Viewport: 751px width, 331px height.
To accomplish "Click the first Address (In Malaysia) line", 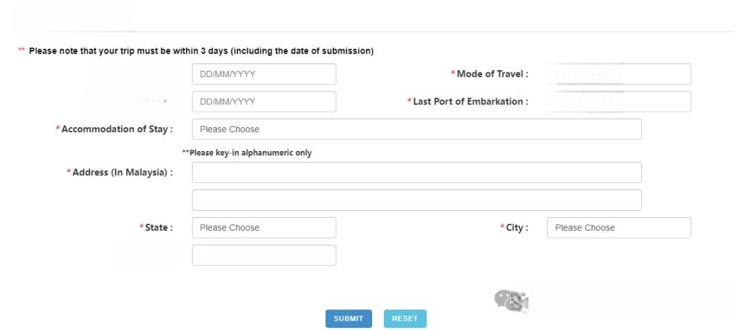I will coord(417,172).
